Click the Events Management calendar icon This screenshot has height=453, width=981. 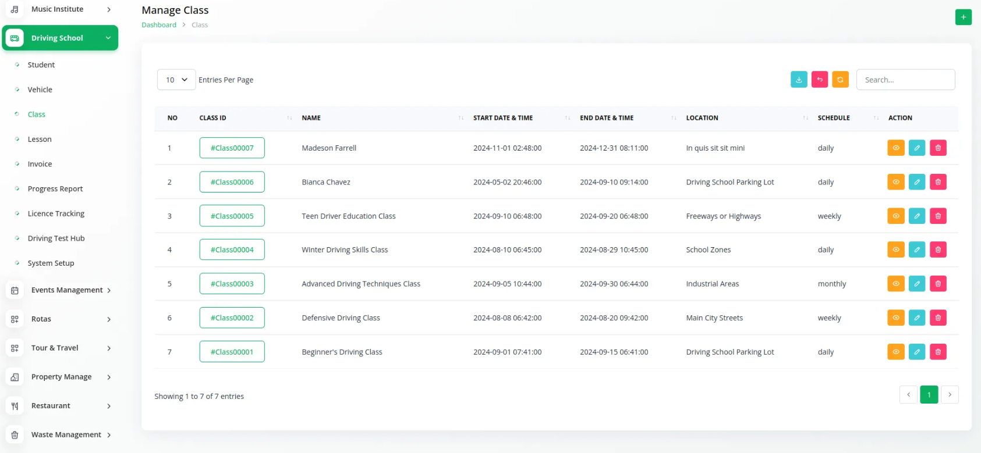point(15,290)
